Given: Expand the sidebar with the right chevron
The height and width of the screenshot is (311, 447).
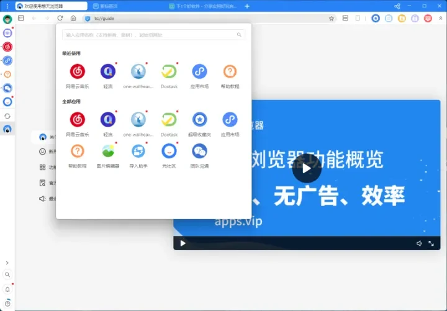Looking at the screenshot, I should coord(7,263).
